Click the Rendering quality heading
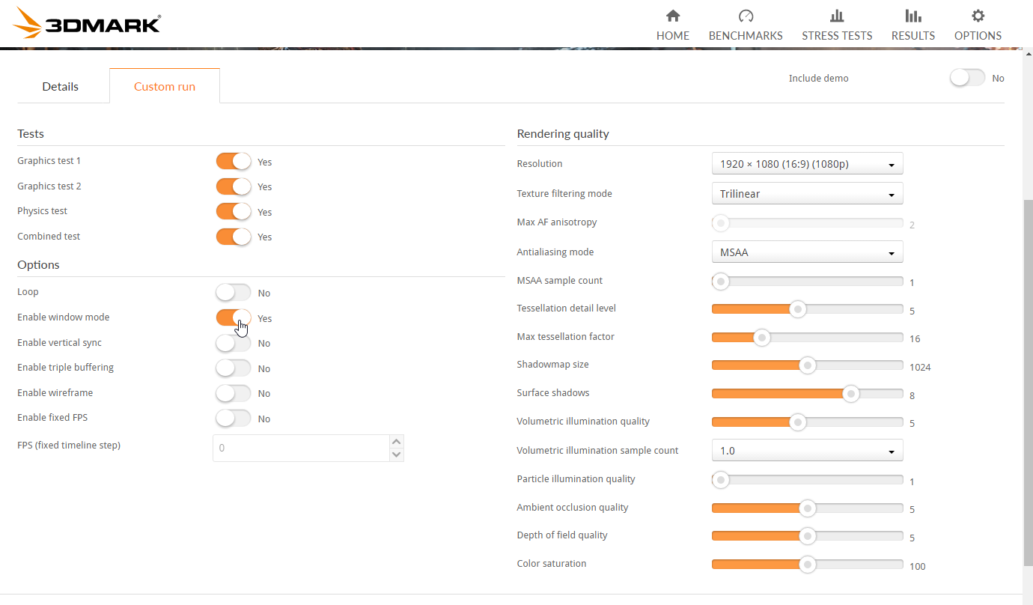The height and width of the screenshot is (605, 1033). click(x=563, y=134)
